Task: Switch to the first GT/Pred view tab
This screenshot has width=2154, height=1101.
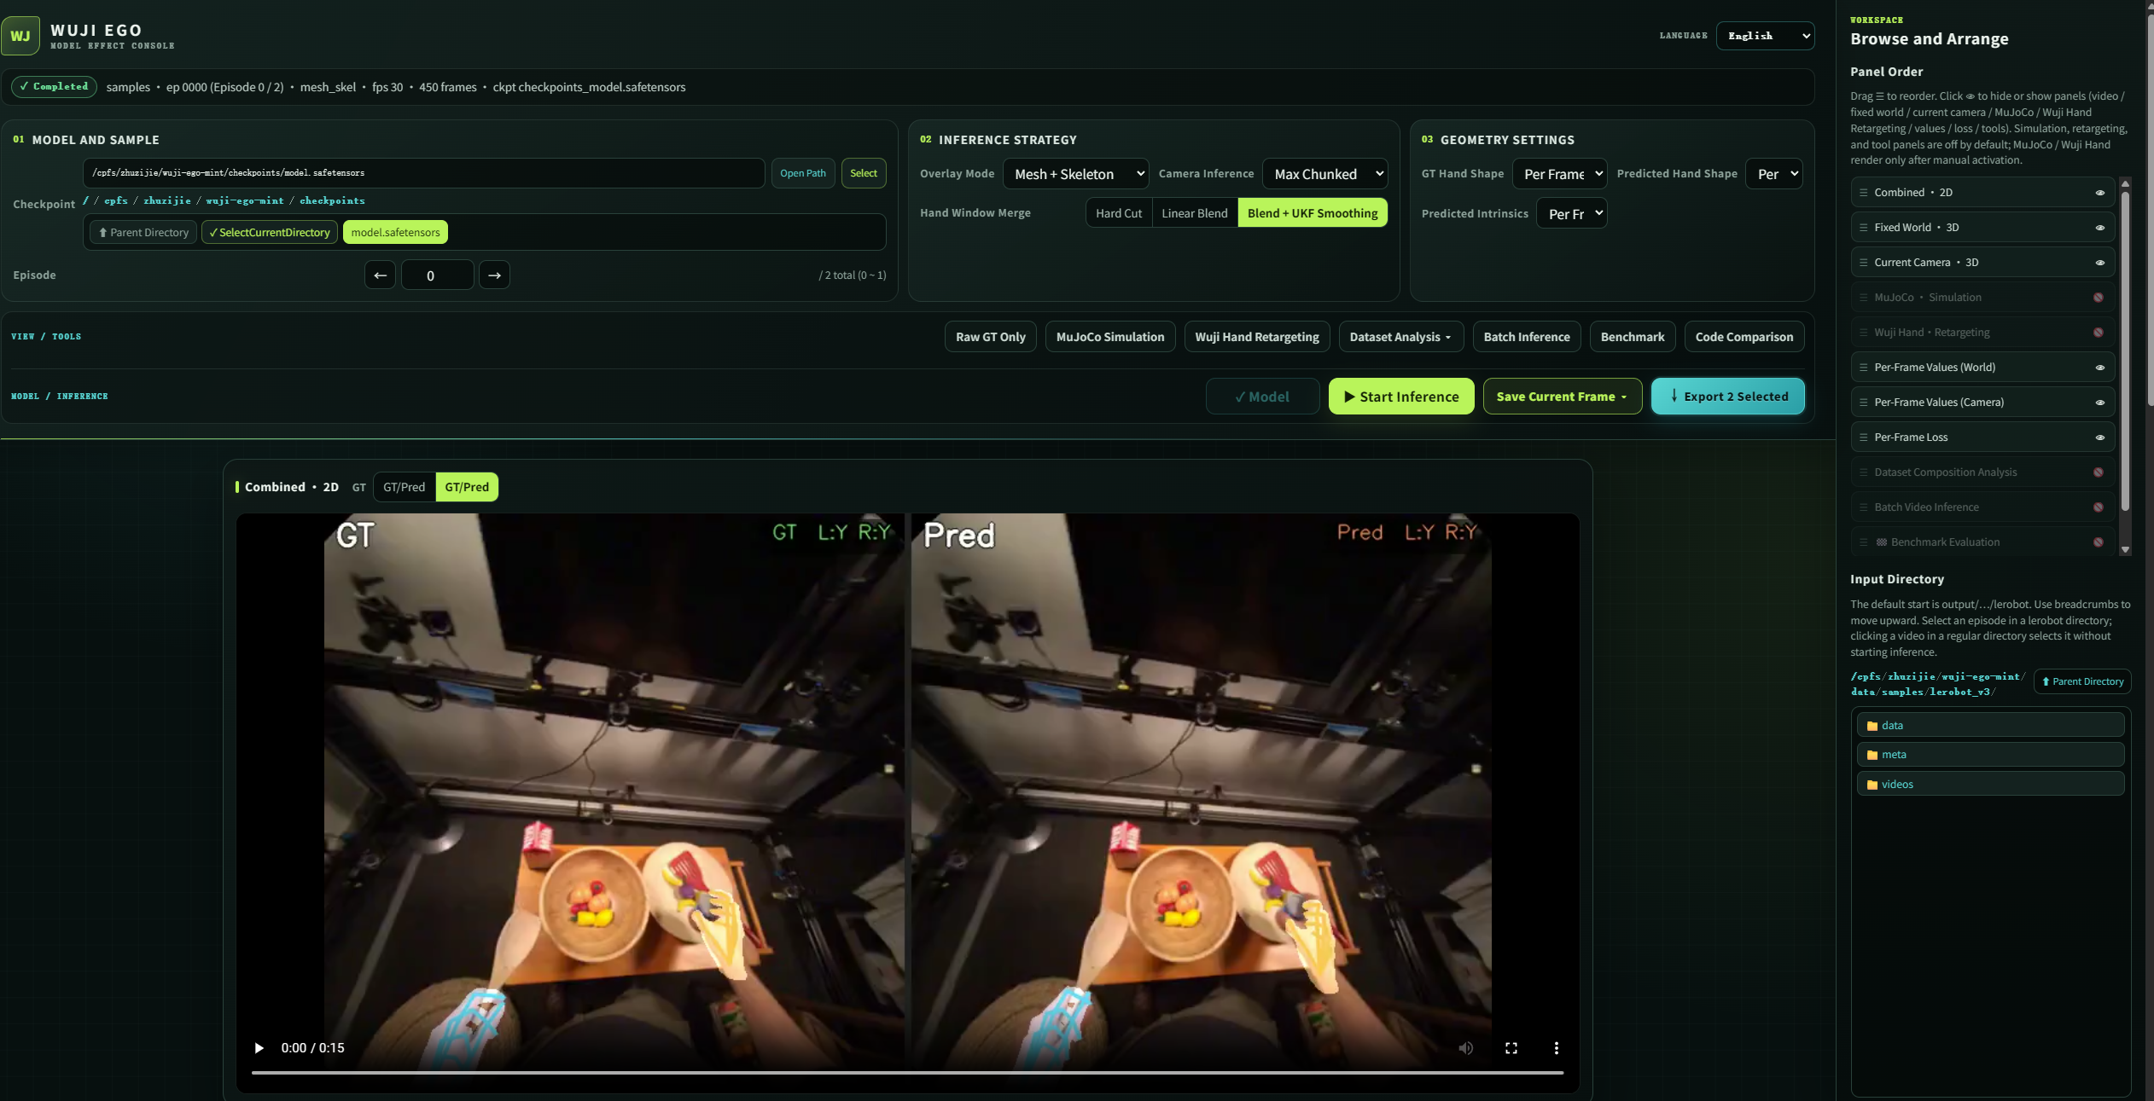Action: [x=404, y=487]
